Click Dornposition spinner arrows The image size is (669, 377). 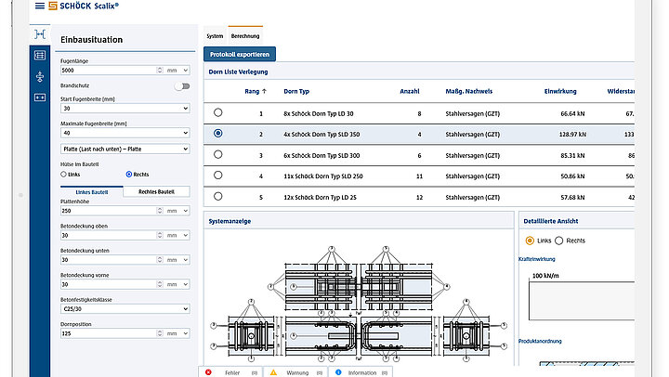[x=160, y=333]
